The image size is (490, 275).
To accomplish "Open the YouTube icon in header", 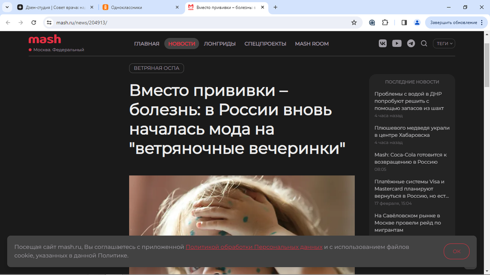I will coord(397,44).
